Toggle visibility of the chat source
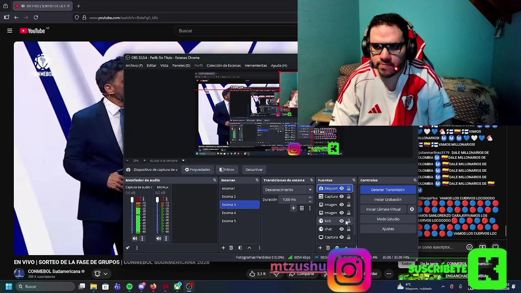This screenshot has width=521, height=293. 341,229
